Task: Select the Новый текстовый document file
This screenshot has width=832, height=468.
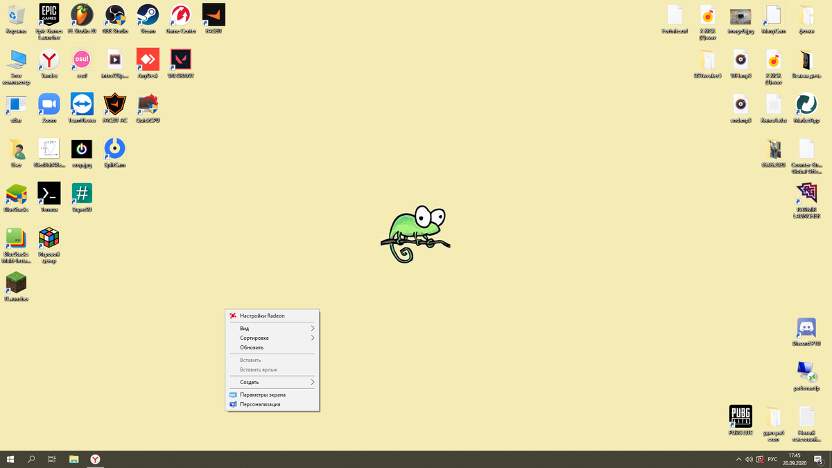Action: coord(806,424)
